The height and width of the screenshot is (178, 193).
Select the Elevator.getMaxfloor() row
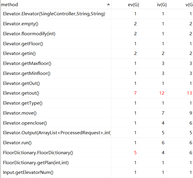tap(27, 63)
